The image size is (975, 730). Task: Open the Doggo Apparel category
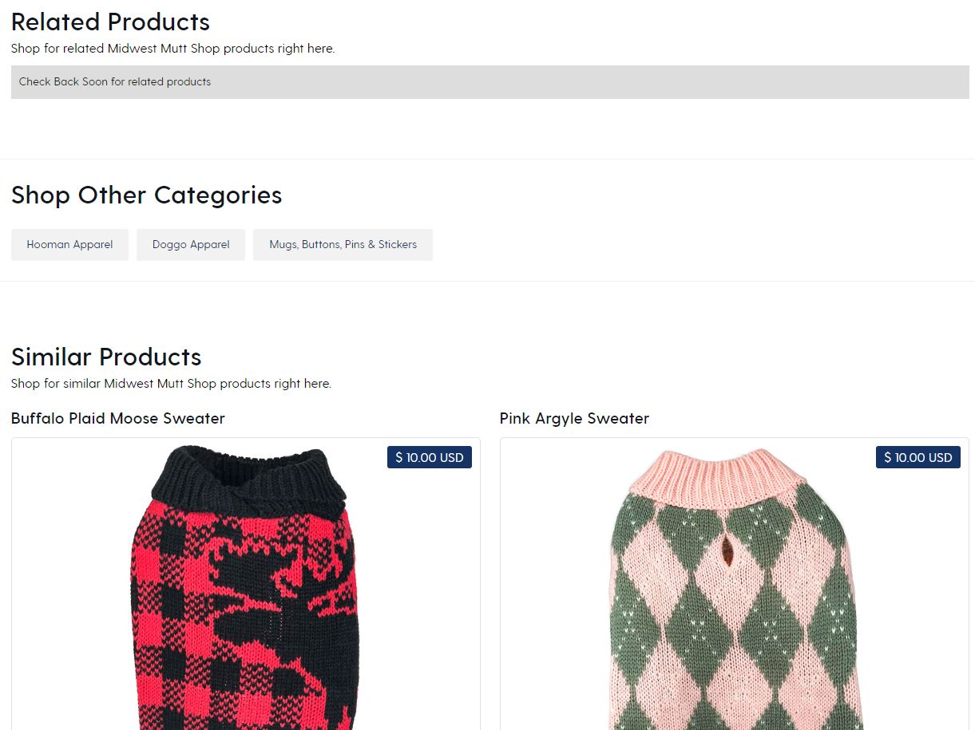(x=190, y=244)
